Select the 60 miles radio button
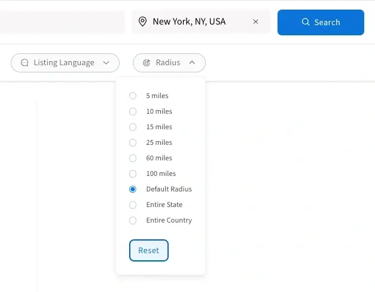375x292 pixels. pyautogui.click(x=133, y=158)
